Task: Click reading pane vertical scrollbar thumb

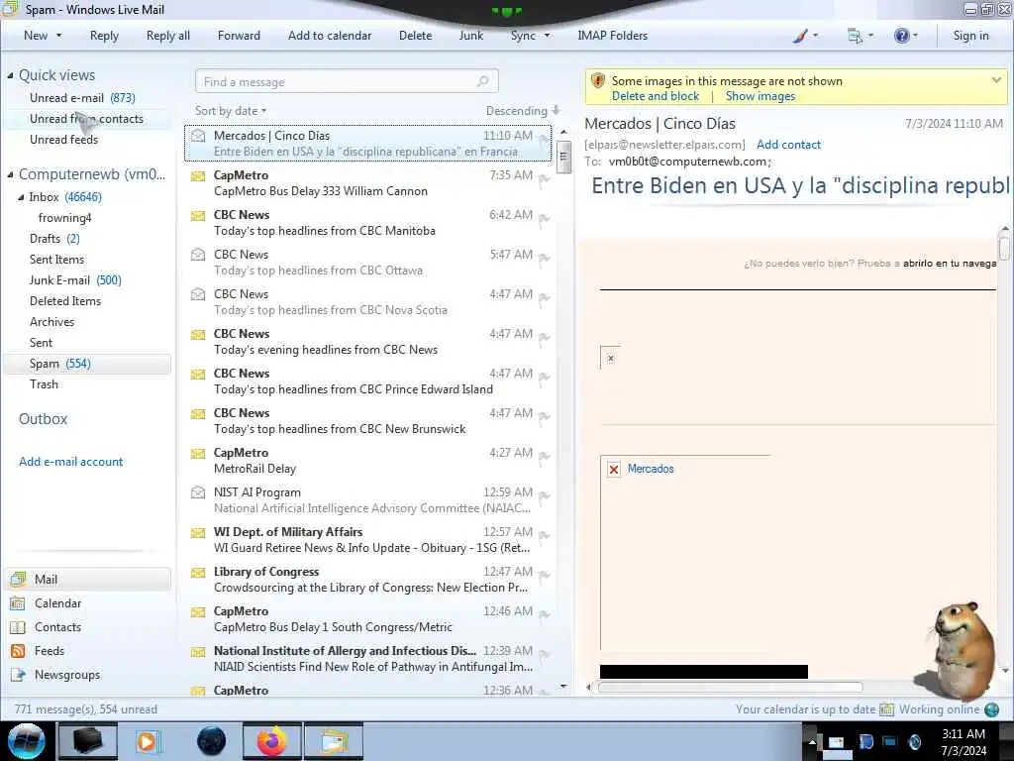Action: pyautogui.click(x=1004, y=248)
